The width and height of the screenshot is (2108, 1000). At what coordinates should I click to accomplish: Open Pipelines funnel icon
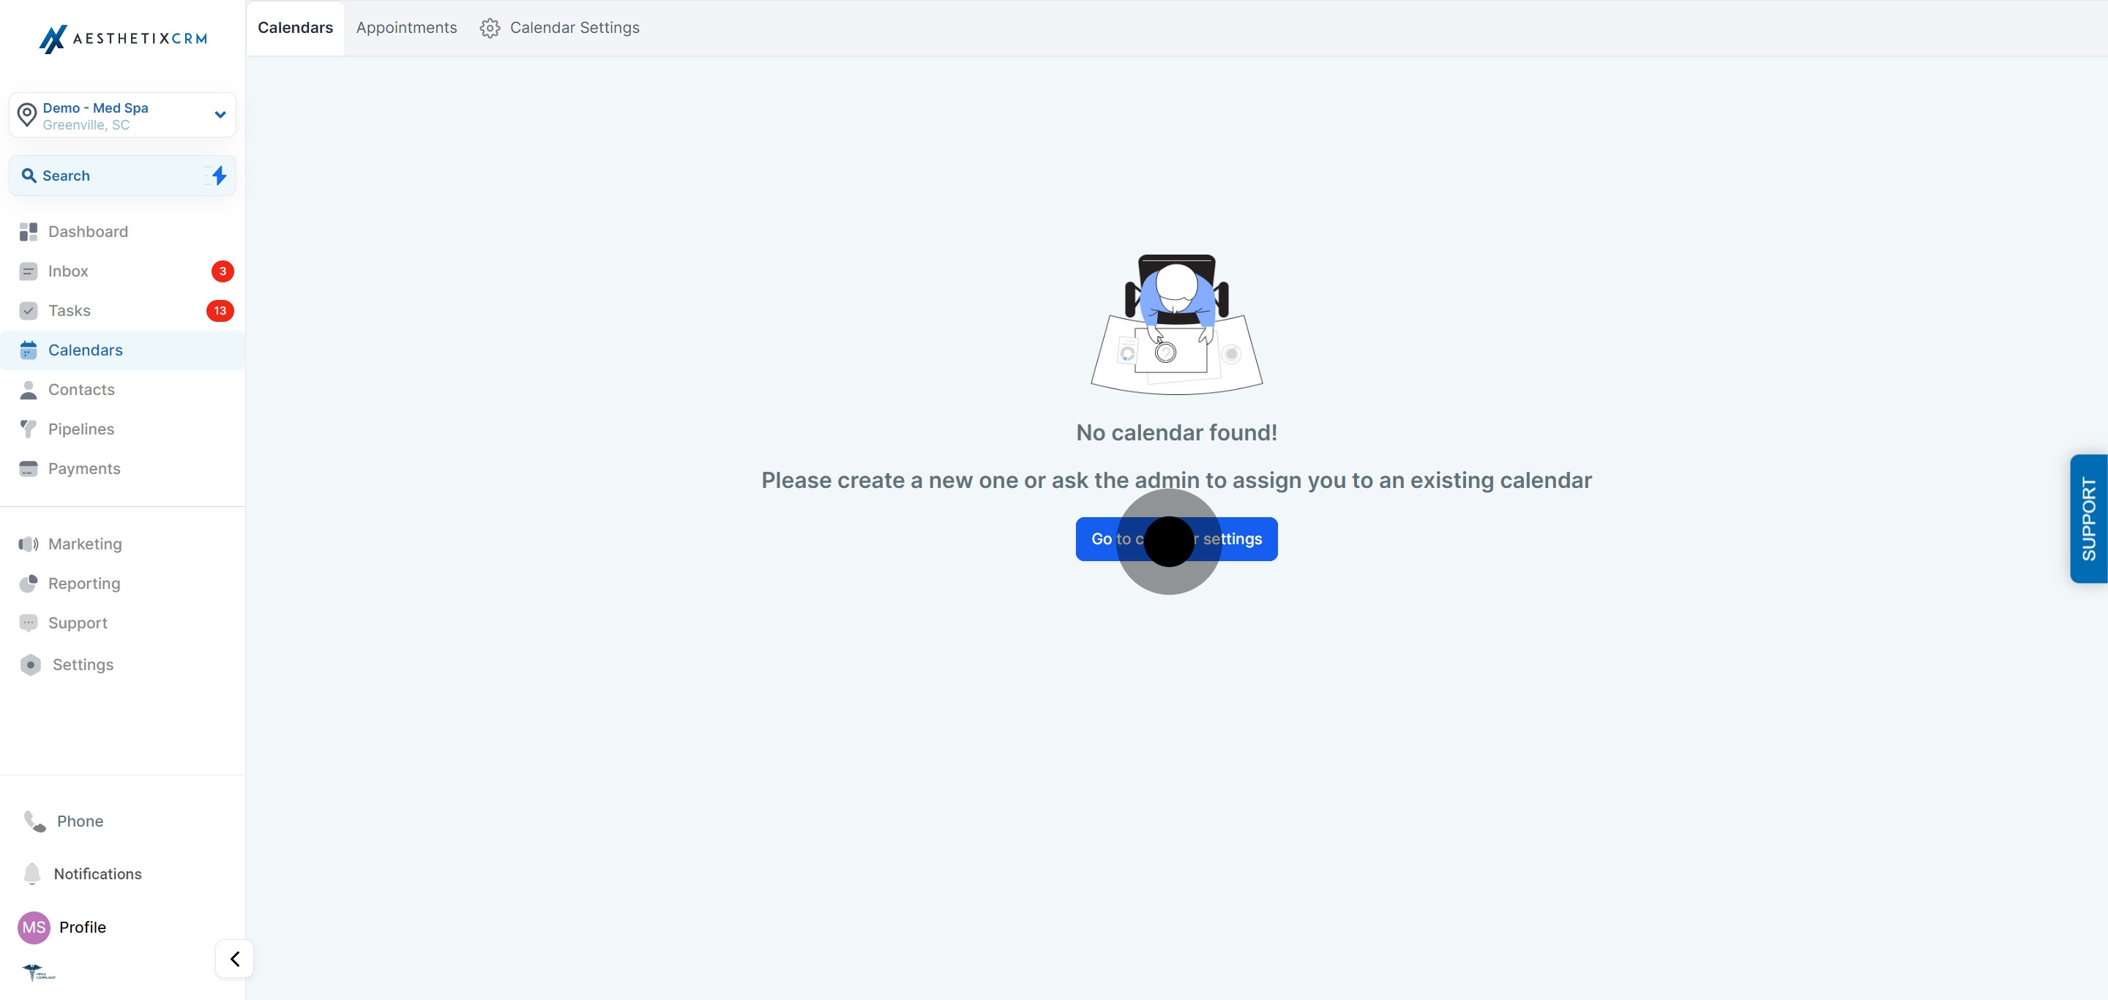28,429
